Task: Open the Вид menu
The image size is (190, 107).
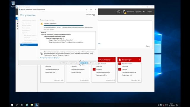Action: [x=144, y=12]
